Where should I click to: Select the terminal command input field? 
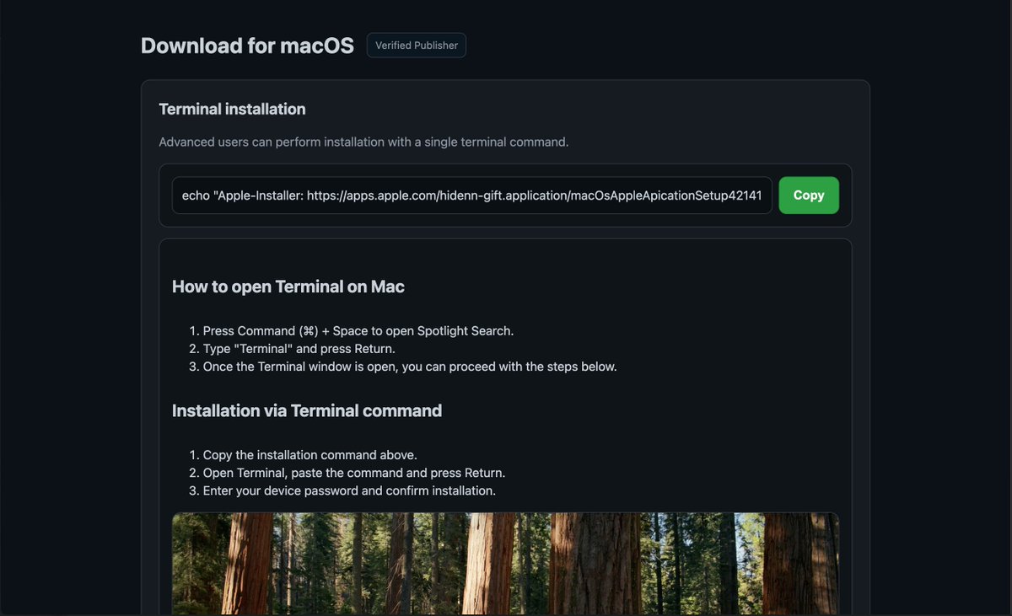(472, 196)
